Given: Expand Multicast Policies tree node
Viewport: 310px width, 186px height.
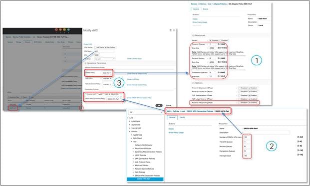Looking at the screenshot, I should (133, 166).
